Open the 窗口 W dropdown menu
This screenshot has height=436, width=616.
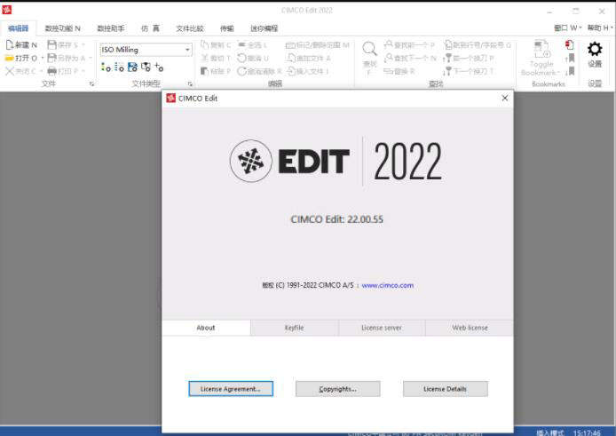[x=568, y=28]
